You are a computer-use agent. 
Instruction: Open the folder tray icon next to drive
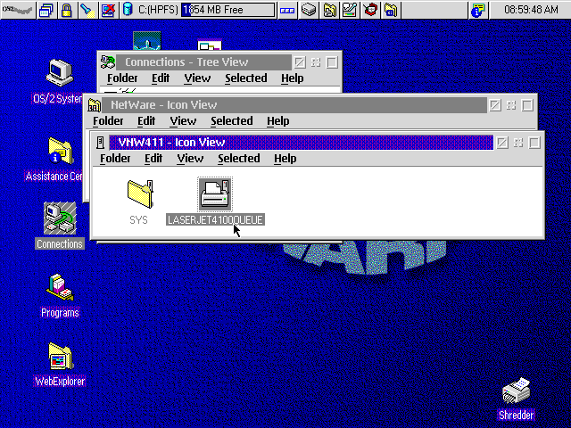329,10
